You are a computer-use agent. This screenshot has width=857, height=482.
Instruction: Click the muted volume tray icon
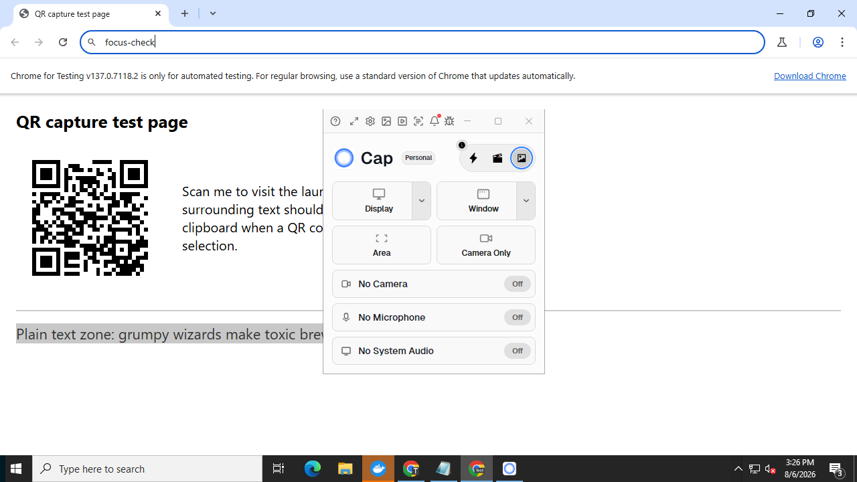pyautogui.click(x=771, y=469)
